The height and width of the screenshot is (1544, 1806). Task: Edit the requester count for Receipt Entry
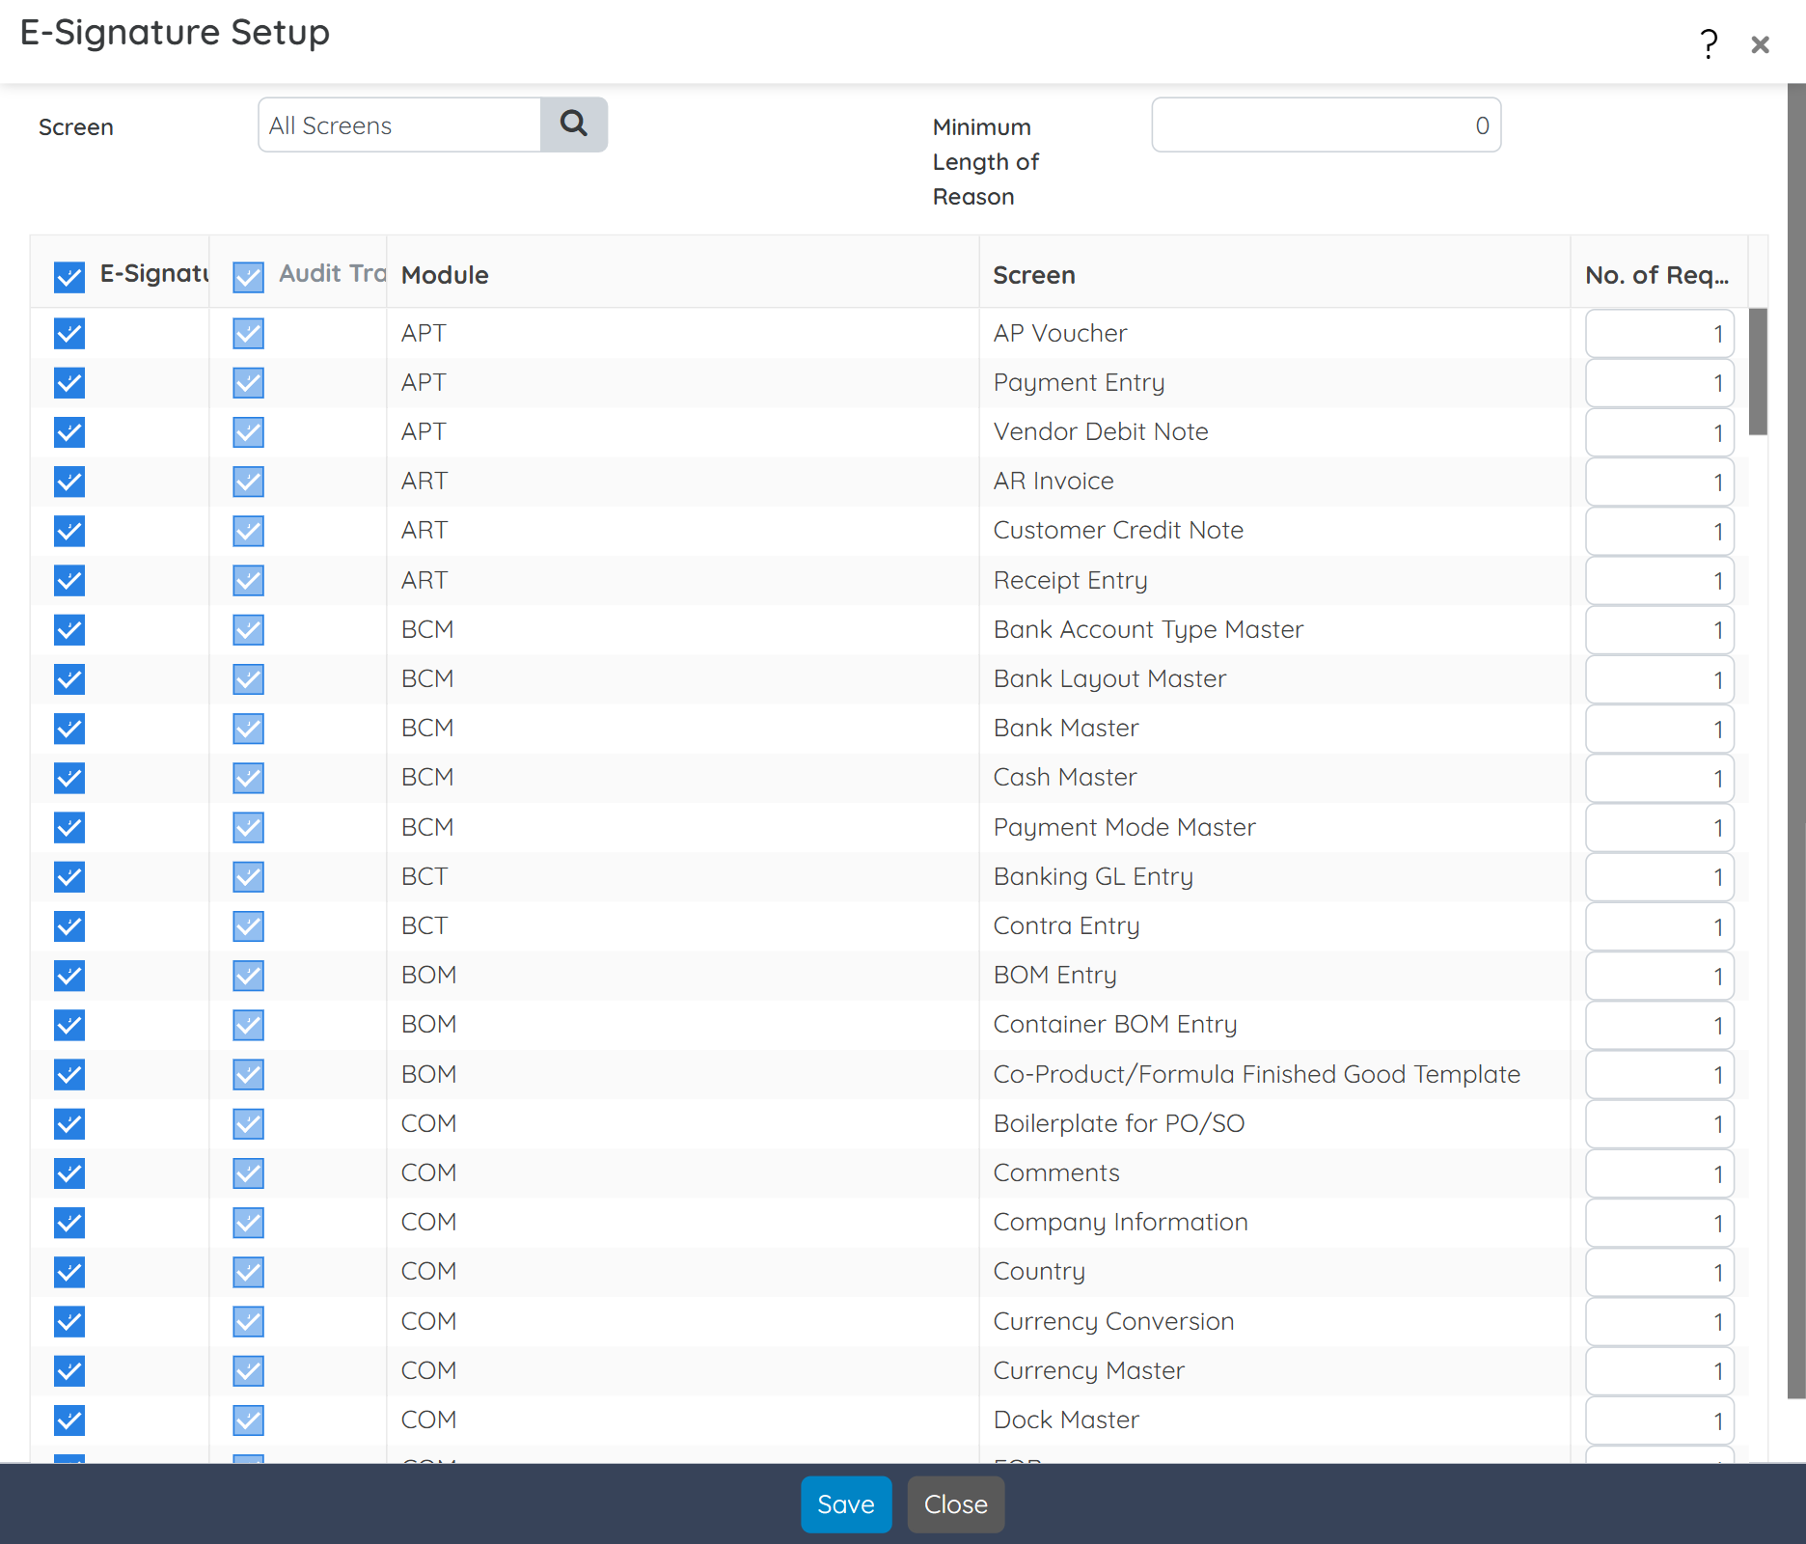click(x=1658, y=581)
